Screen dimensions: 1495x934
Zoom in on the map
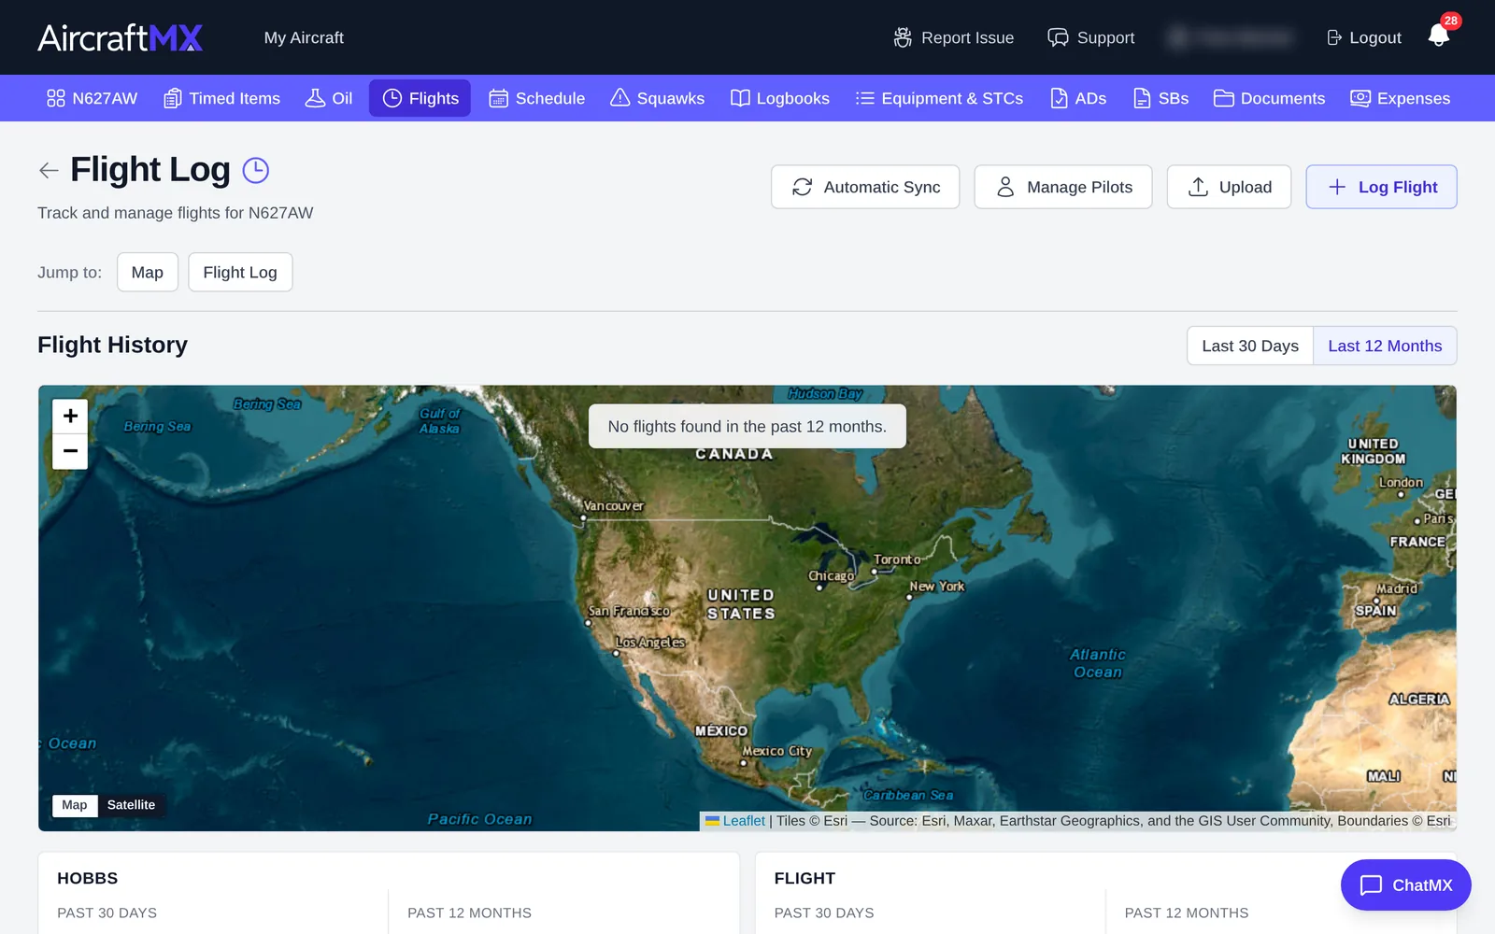coord(70,417)
